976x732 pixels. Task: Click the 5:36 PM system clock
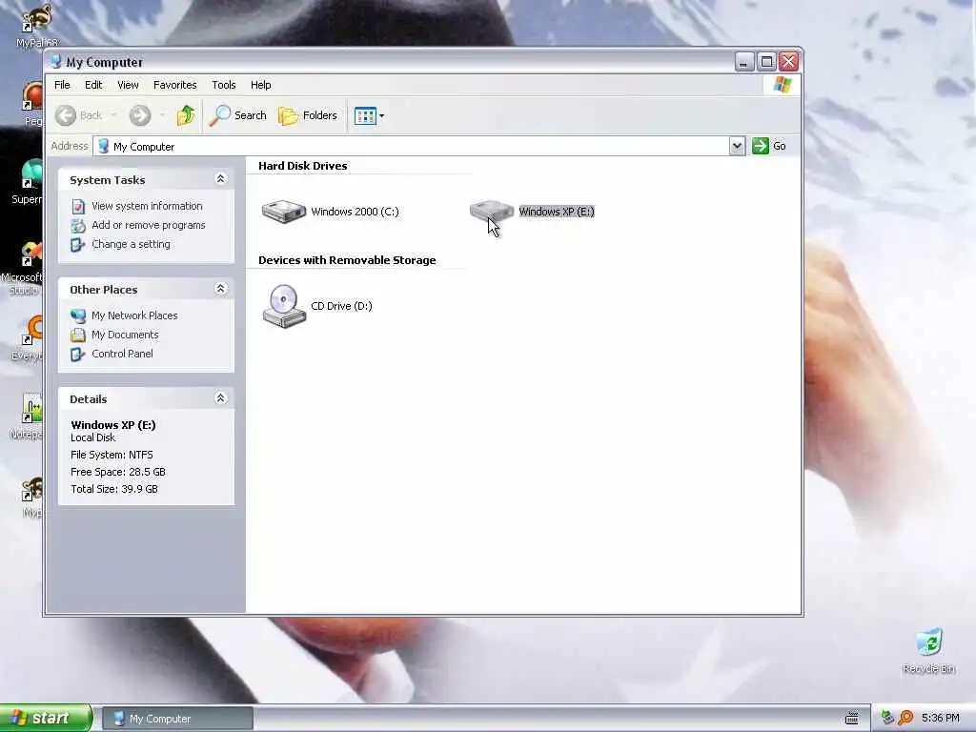point(941,718)
